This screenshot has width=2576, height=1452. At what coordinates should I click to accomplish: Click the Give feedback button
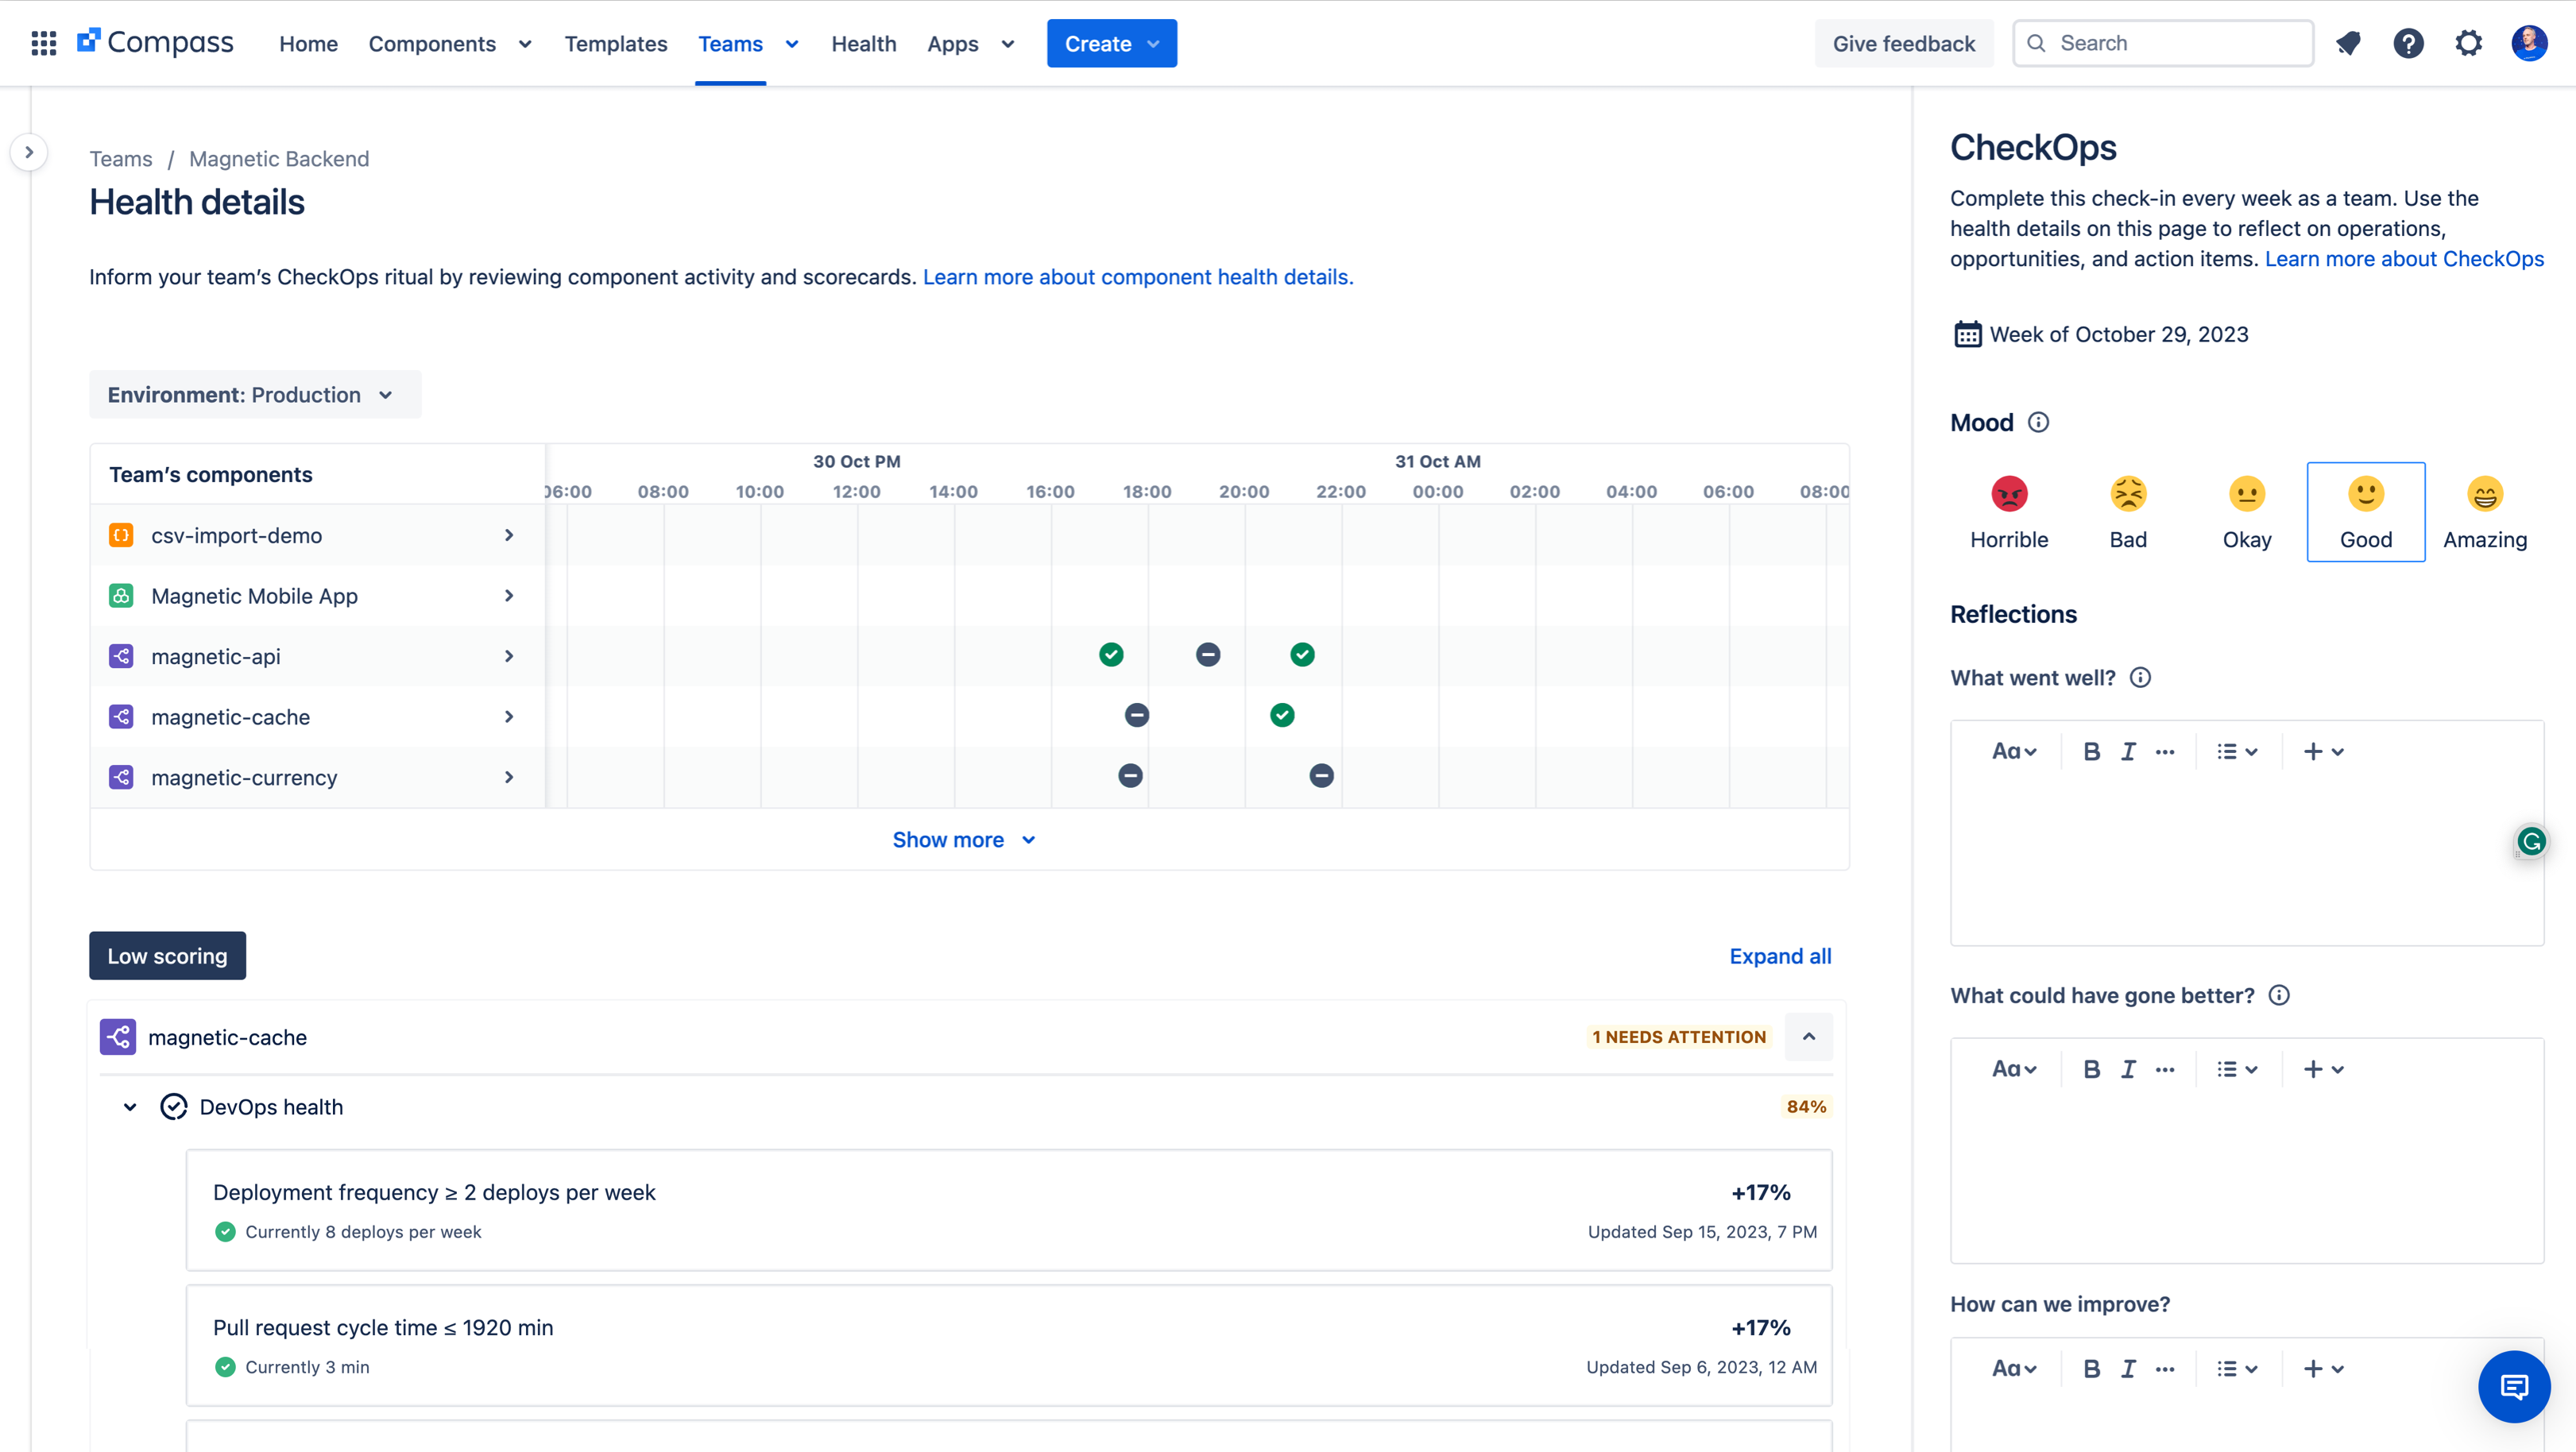coord(1903,43)
